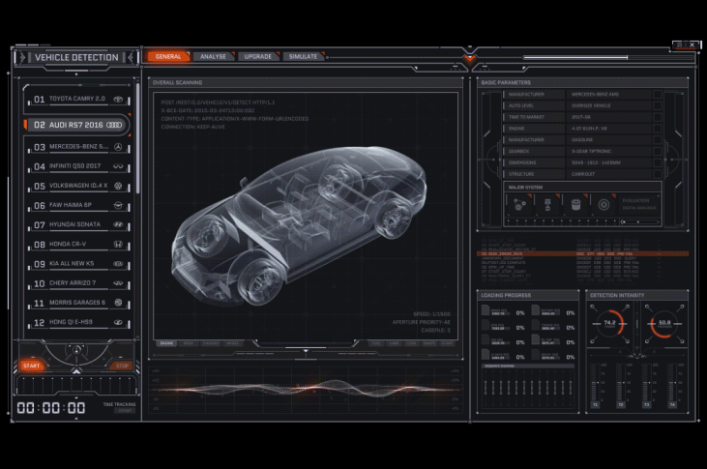The height and width of the screenshot is (469, 707).
Task: Expand the down triangle below Overall Scanning panel
Action: pos(306,350)
